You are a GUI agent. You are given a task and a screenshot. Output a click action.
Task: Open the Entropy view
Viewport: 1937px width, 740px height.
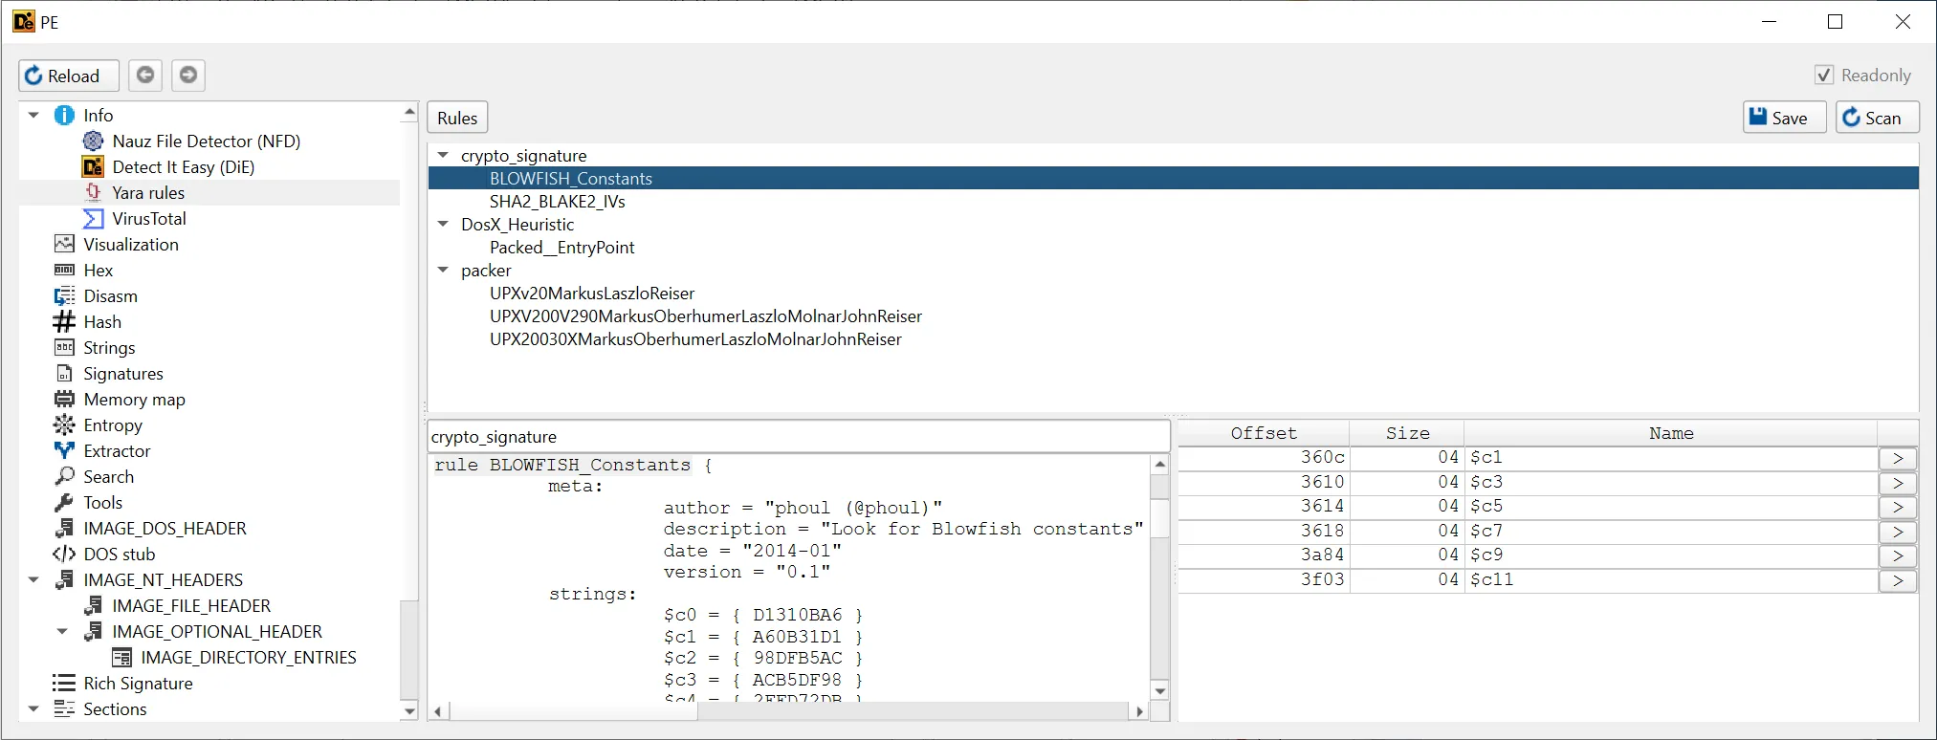(112, 424)
